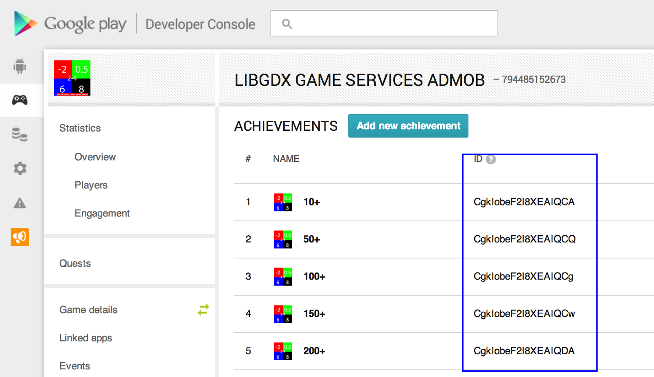654x377 pixels.
Task: Open the ID column help question mark
Action: [490, 159]
